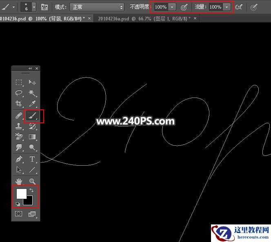Open the white foreground color picker
This screenshot has width=271, height=242.
22,193
